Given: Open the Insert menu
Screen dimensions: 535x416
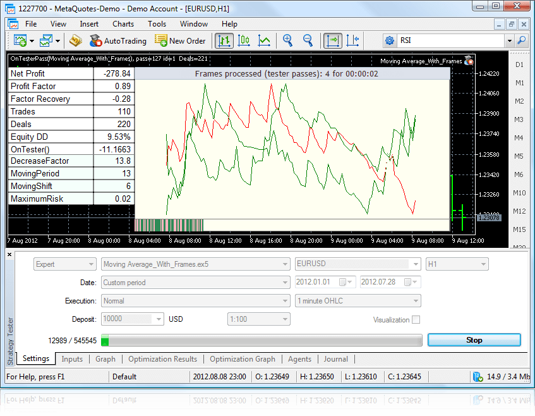Looking at the screenshot, I should tap(89, 24).
